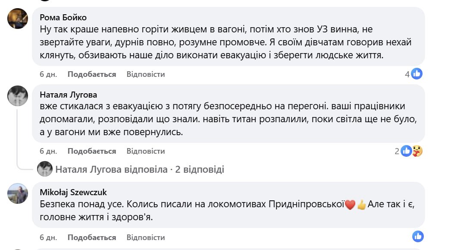Like Mikołaj Szewczuk's comment via Подобається
The image size is (451, 250).
pyautogui.click(x=92, y=237)
